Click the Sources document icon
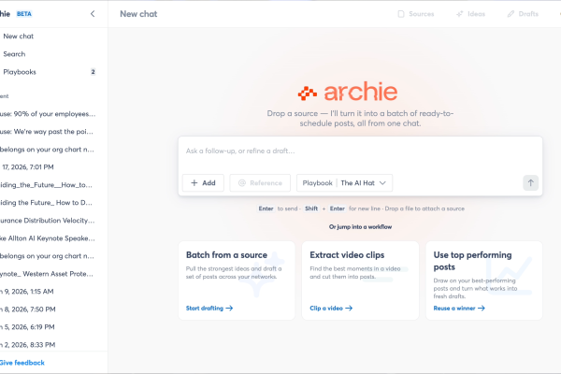This screenshot has height=374, width=561. point(401,14)
